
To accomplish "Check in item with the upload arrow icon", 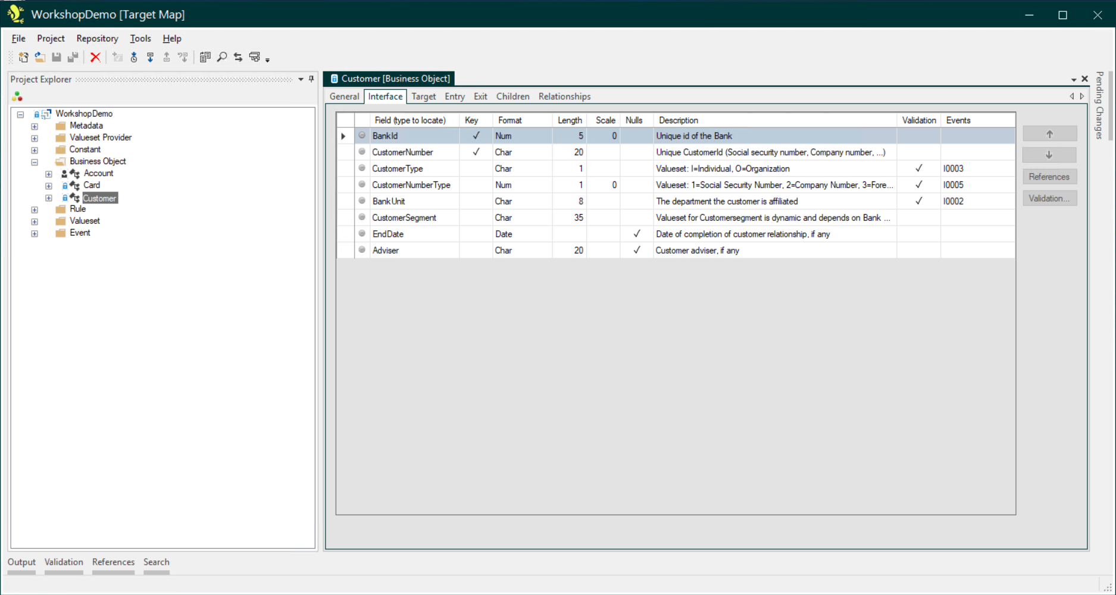I will tap(167, 57).
